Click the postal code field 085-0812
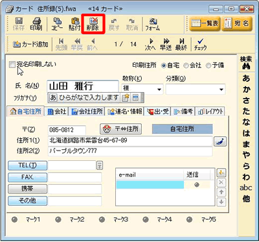Image resolution: width=259 pixels, height=242 pixels. point(67,130)
